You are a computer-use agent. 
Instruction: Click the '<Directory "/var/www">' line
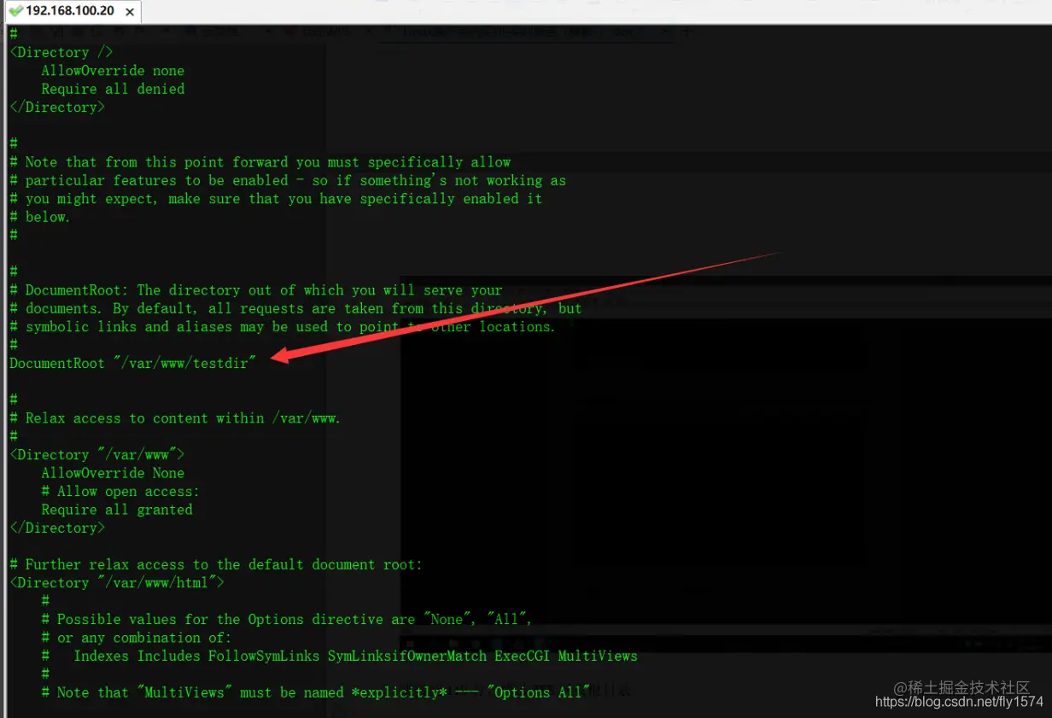tap(96, 454)
